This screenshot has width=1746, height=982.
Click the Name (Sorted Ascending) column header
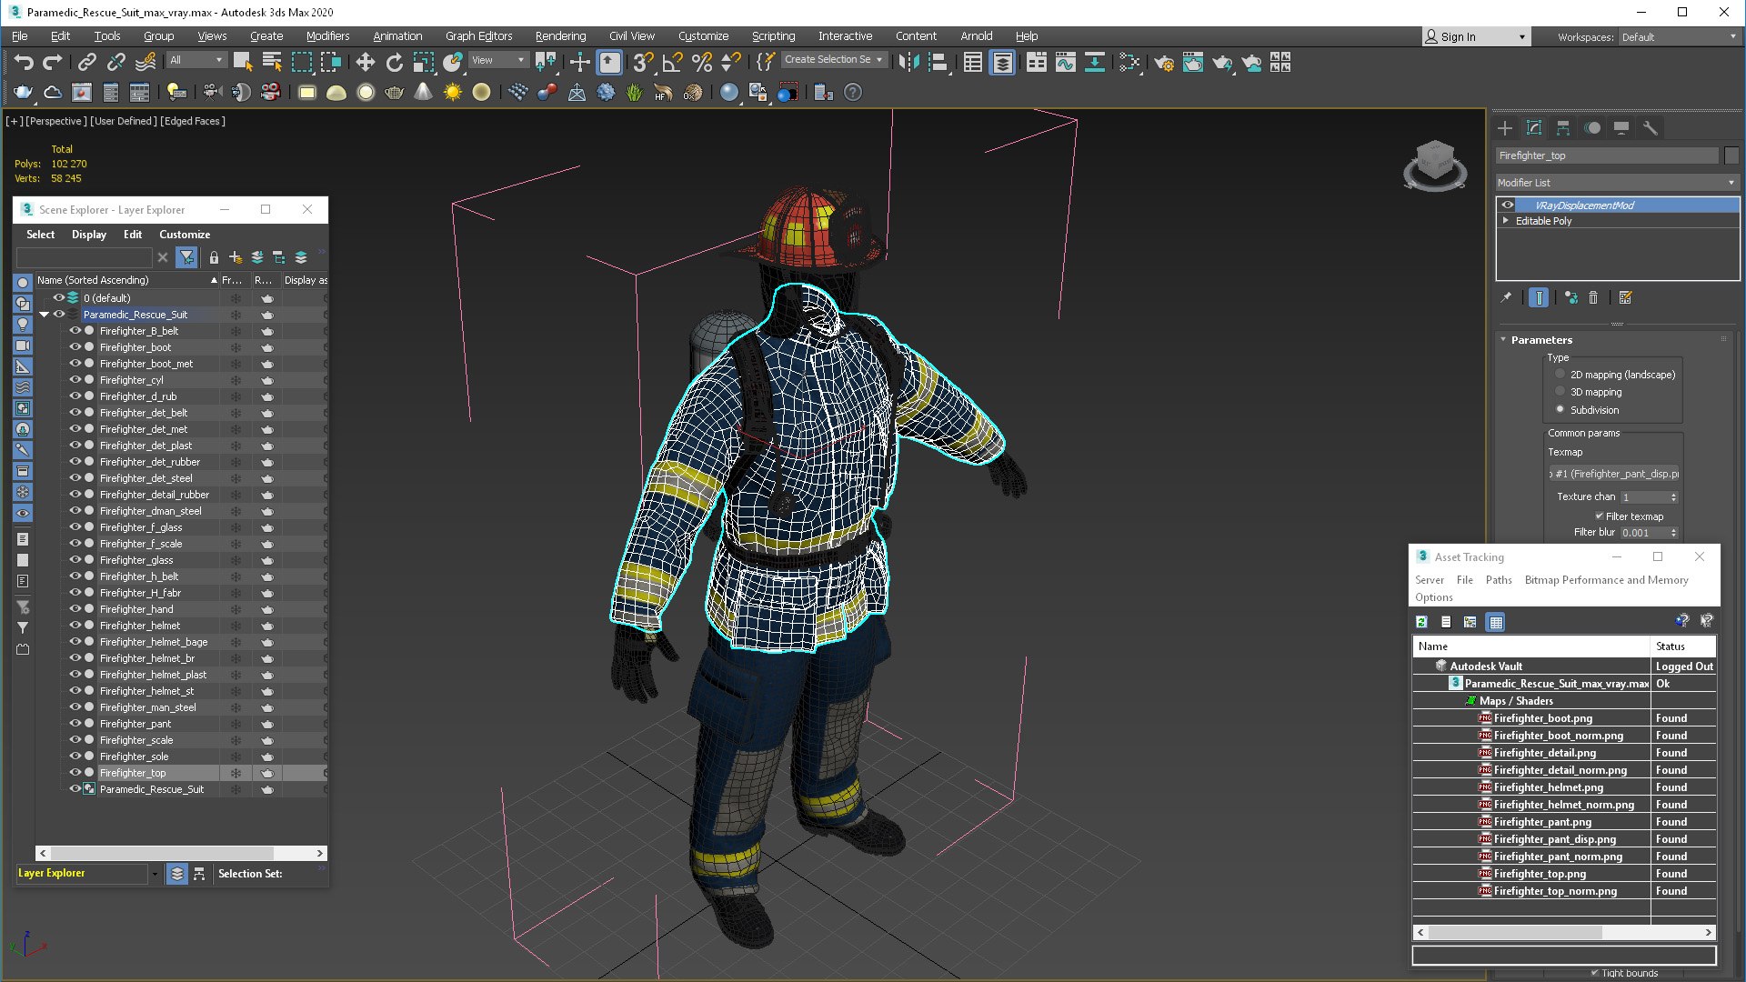[x=127, y=280]
